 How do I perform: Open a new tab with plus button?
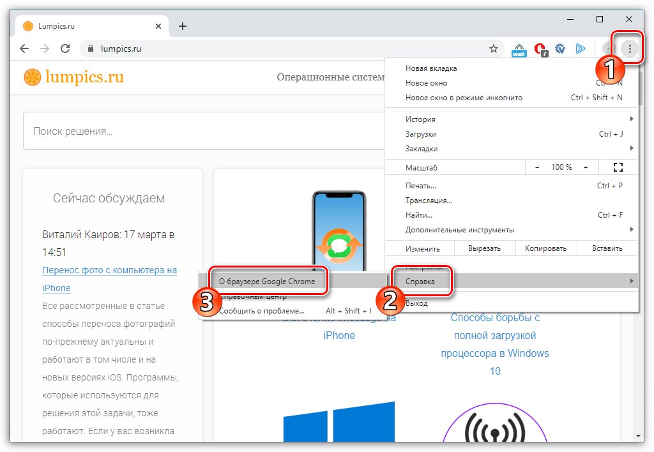click(x=182, y=26)
